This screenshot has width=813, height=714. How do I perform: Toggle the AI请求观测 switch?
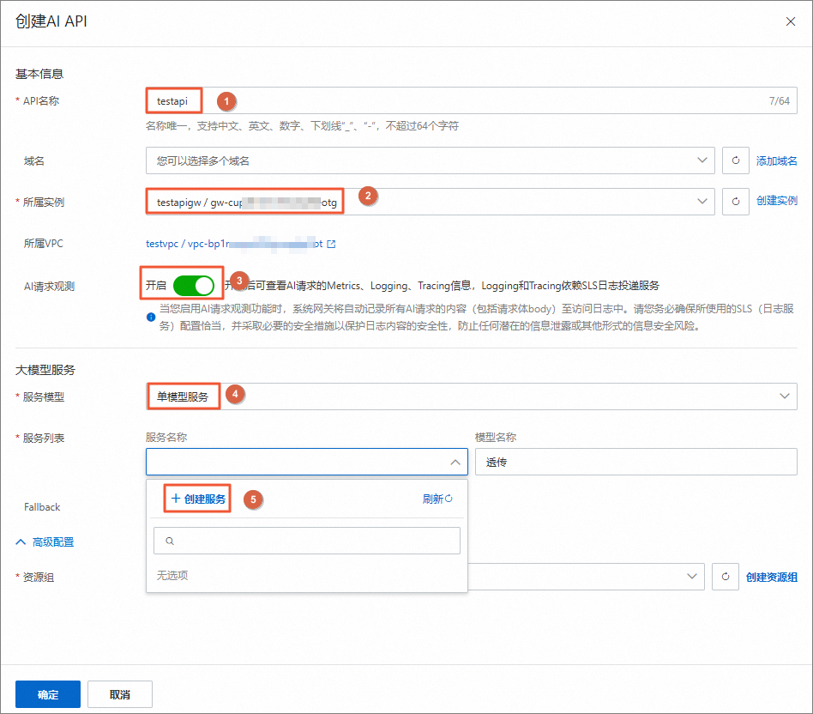coord(194,286)
